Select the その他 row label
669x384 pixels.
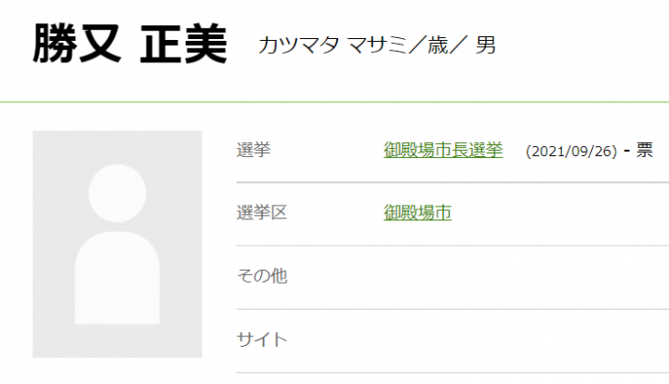[x=262, y=276]
